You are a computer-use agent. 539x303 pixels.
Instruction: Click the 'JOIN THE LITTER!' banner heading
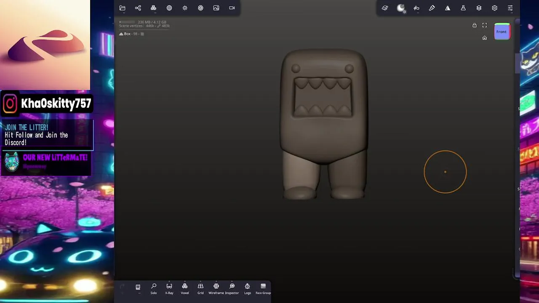pos(27,127)
